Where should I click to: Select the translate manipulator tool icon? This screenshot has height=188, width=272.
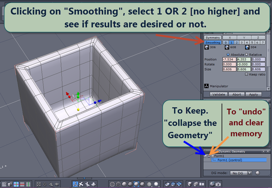click(81, 184)
